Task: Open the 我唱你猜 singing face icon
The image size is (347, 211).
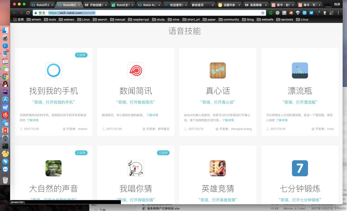Action: pyautogui.click(x=136, y=168)
